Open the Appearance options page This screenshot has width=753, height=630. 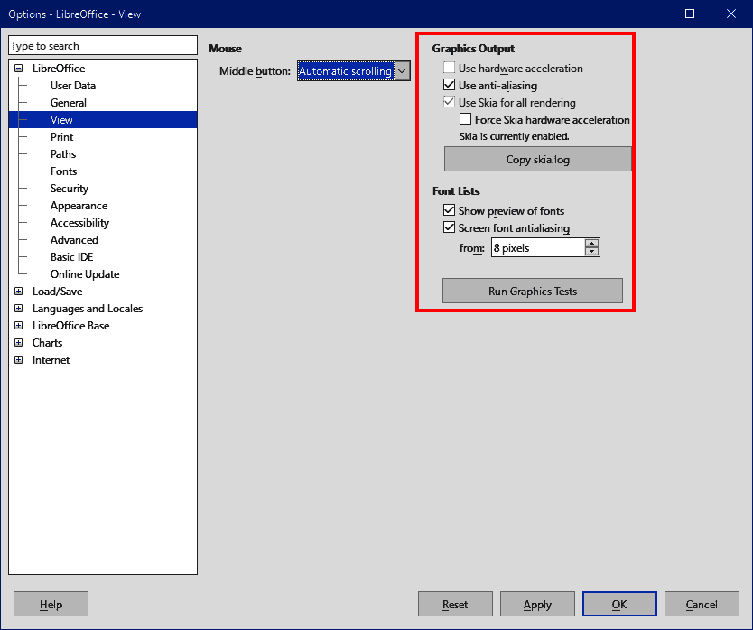(x=79, y=206)
